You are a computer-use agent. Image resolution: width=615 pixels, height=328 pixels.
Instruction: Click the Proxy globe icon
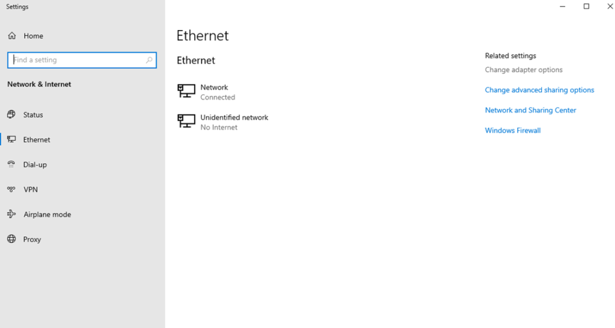click(x=11, y=239)
